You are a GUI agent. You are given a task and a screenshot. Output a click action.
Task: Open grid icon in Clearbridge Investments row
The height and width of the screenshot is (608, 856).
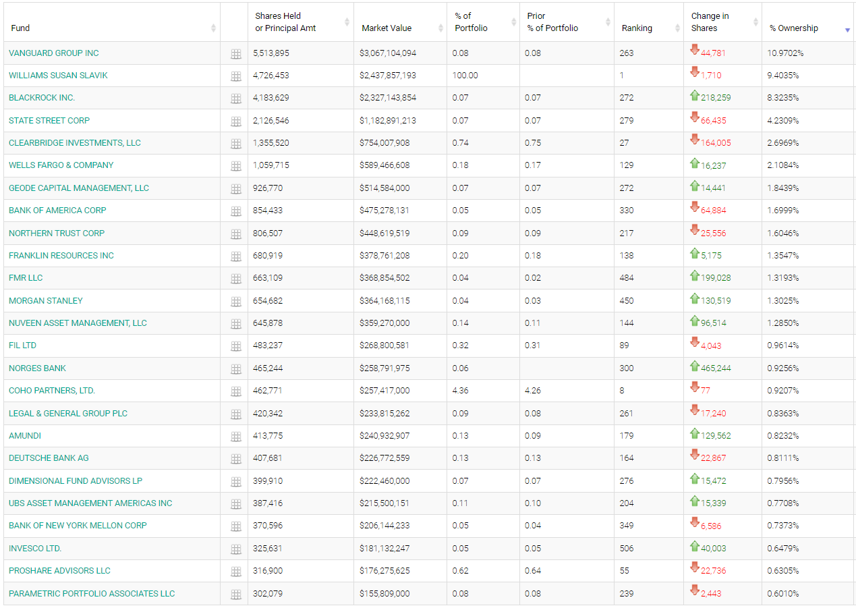(235, 144)
